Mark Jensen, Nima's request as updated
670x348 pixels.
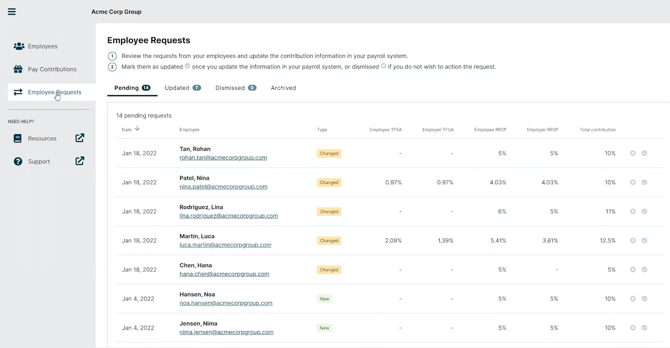tap(644, 328)
